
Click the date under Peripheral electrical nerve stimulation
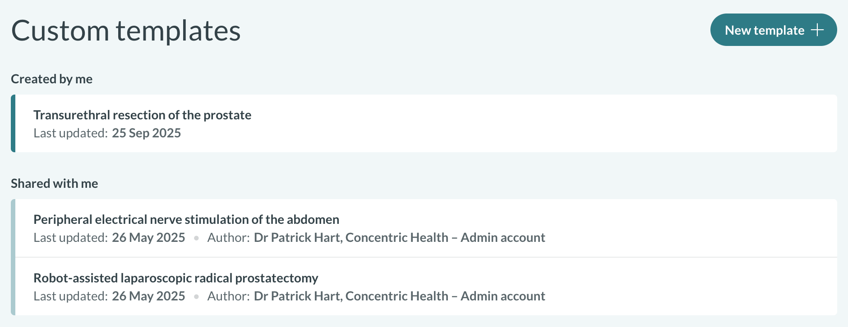pyautogui.click(x=148, y=238)
